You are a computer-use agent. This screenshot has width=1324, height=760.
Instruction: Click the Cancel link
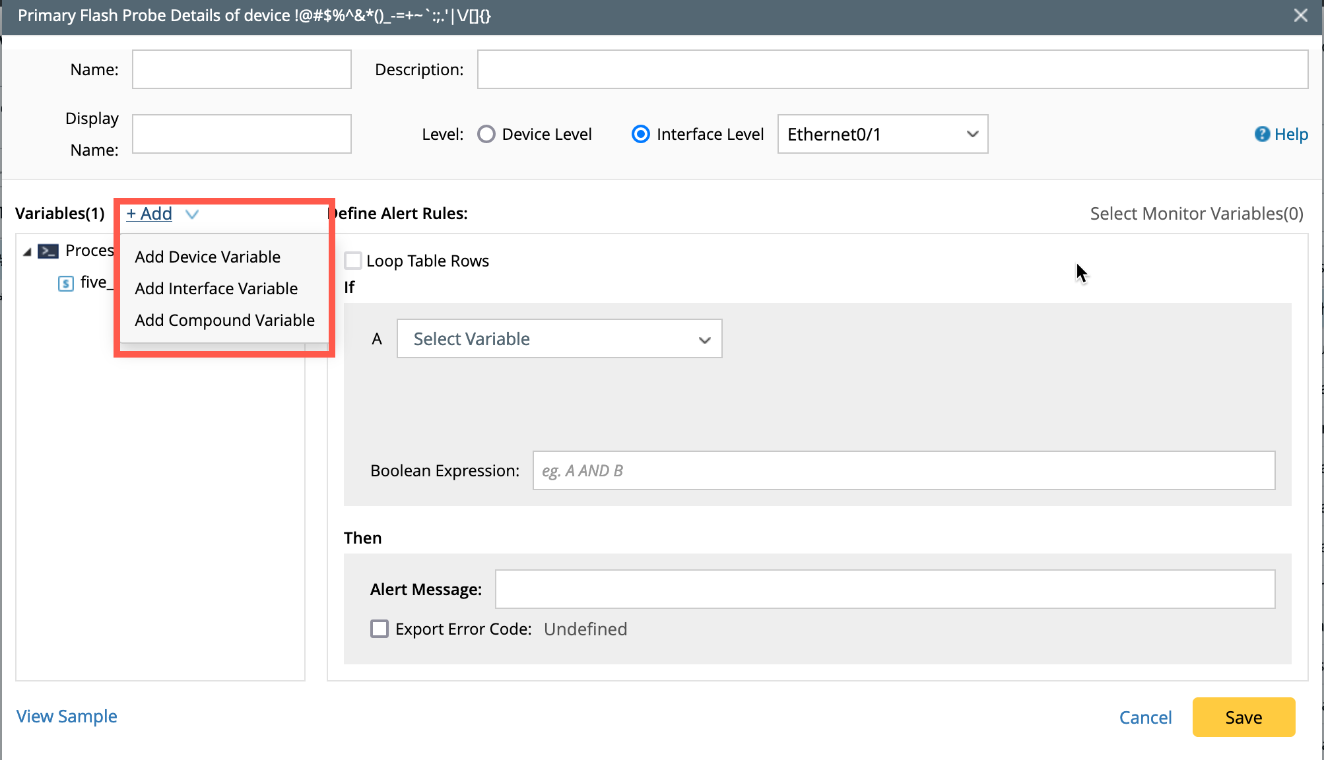(1145, 717)
